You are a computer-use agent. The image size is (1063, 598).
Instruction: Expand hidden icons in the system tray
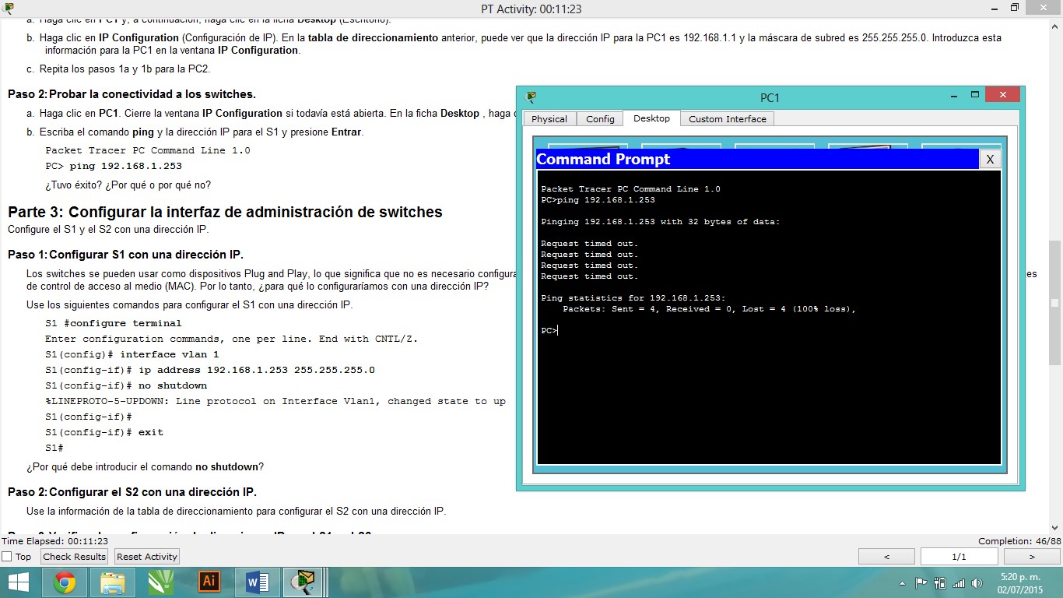tap(902, 582)
